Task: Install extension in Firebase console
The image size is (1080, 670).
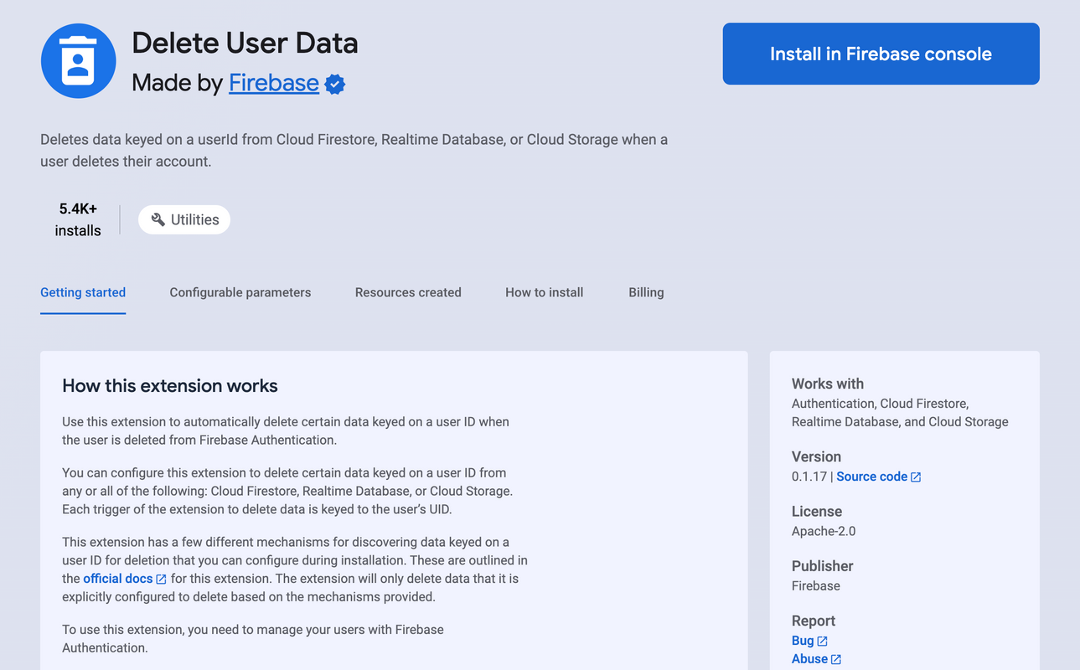Action: 881,54
